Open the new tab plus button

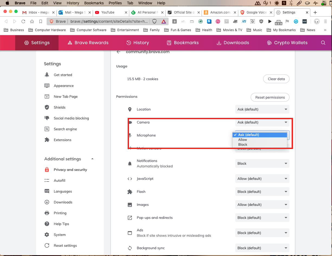[x=315, y=12]
